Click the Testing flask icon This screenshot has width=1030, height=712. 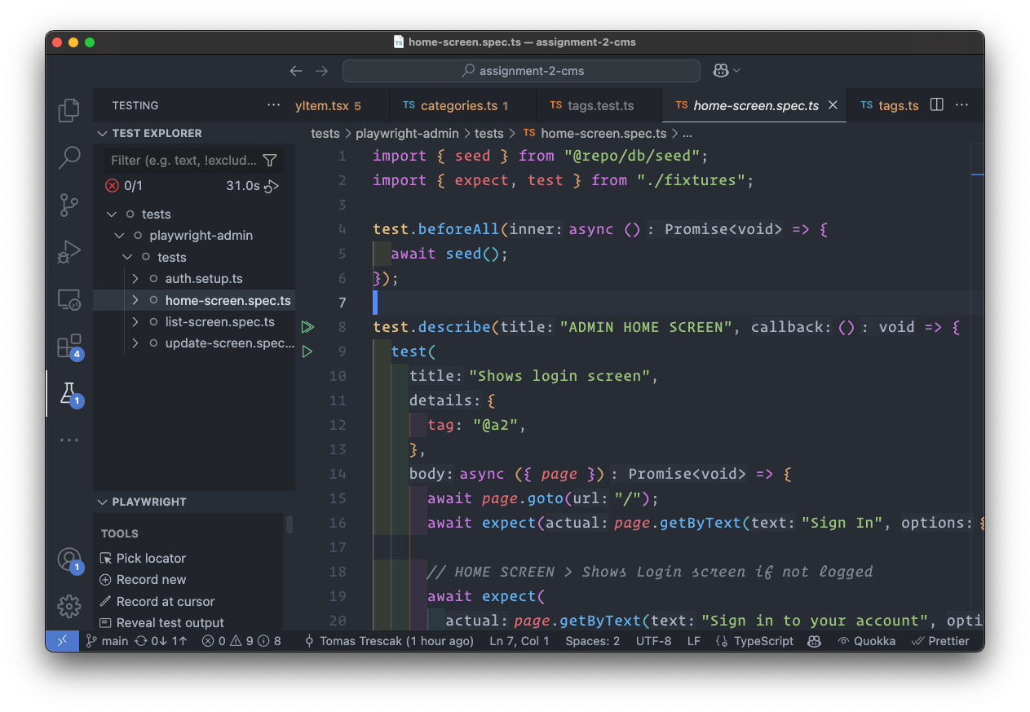(69, 394)
